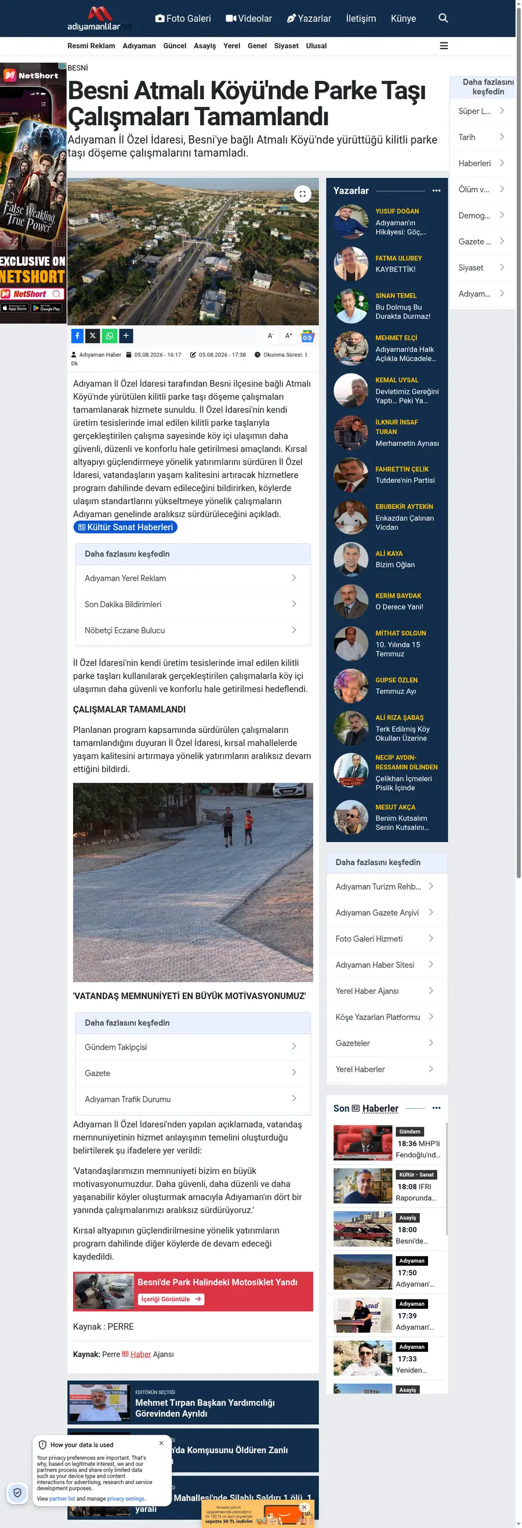Click BESNİ category label above headline

78,68
